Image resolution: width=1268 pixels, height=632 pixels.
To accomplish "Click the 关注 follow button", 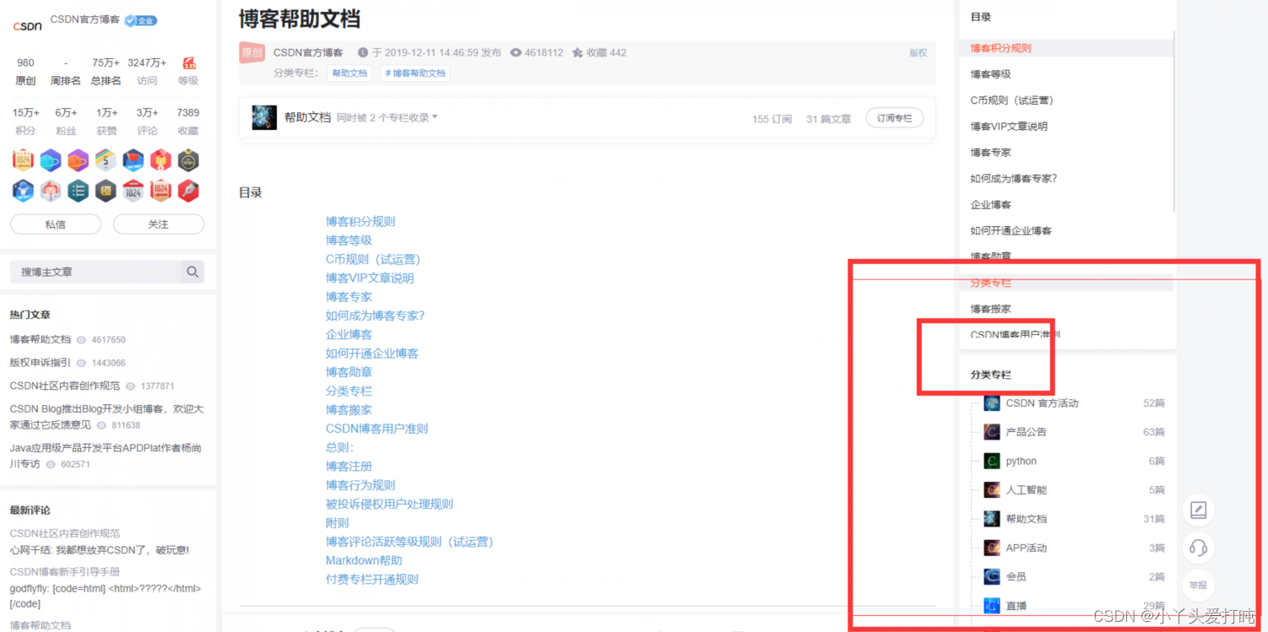I will coord(159,224).
